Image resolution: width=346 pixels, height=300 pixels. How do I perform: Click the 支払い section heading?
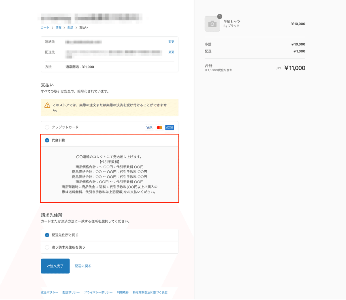point(47,85)
